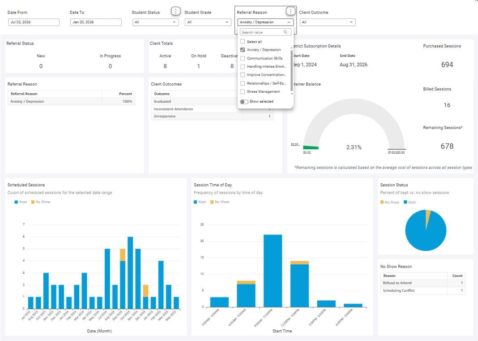Click No Show legend marker in Session Time of Day

pyautogui.click(x=212, y=202)
